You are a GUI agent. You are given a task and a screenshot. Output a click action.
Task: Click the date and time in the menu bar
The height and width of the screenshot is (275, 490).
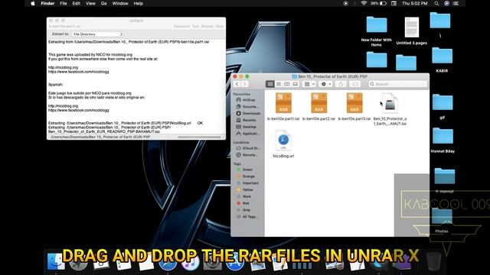414,3
